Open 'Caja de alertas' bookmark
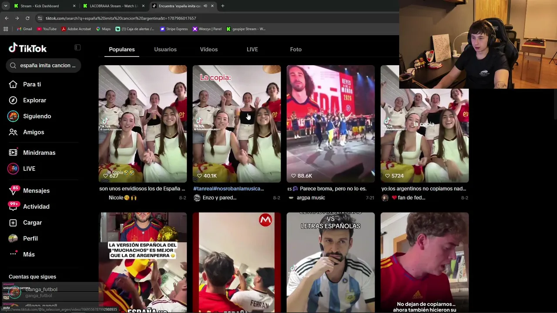This screenshot has width=557, height=313. pos(135,29)
